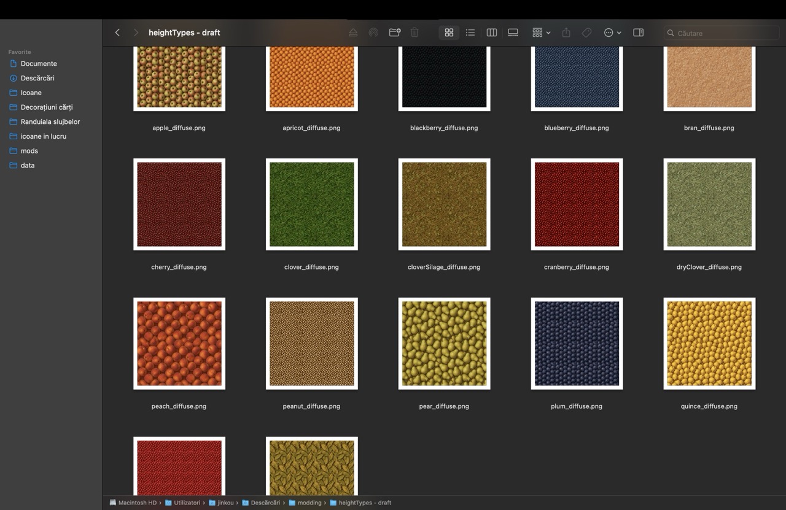
Task: Switch to column view
Action: click(491, 33)
